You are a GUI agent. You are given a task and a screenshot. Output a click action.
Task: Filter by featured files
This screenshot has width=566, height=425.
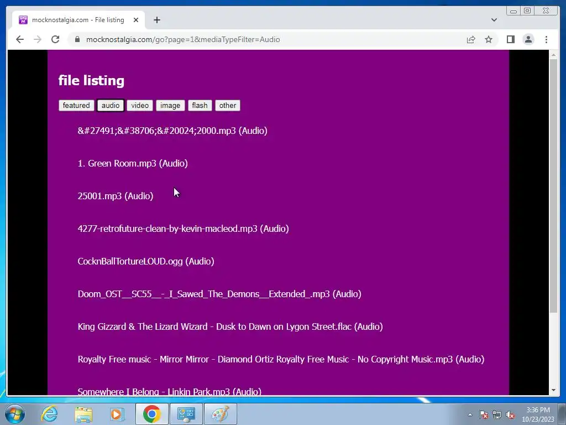(76, 106)
